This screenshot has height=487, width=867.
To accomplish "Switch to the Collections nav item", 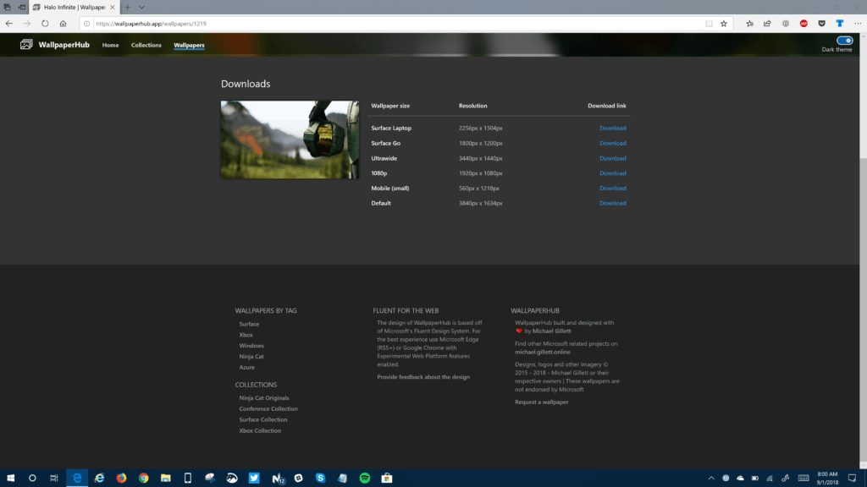I will point(146,46).
